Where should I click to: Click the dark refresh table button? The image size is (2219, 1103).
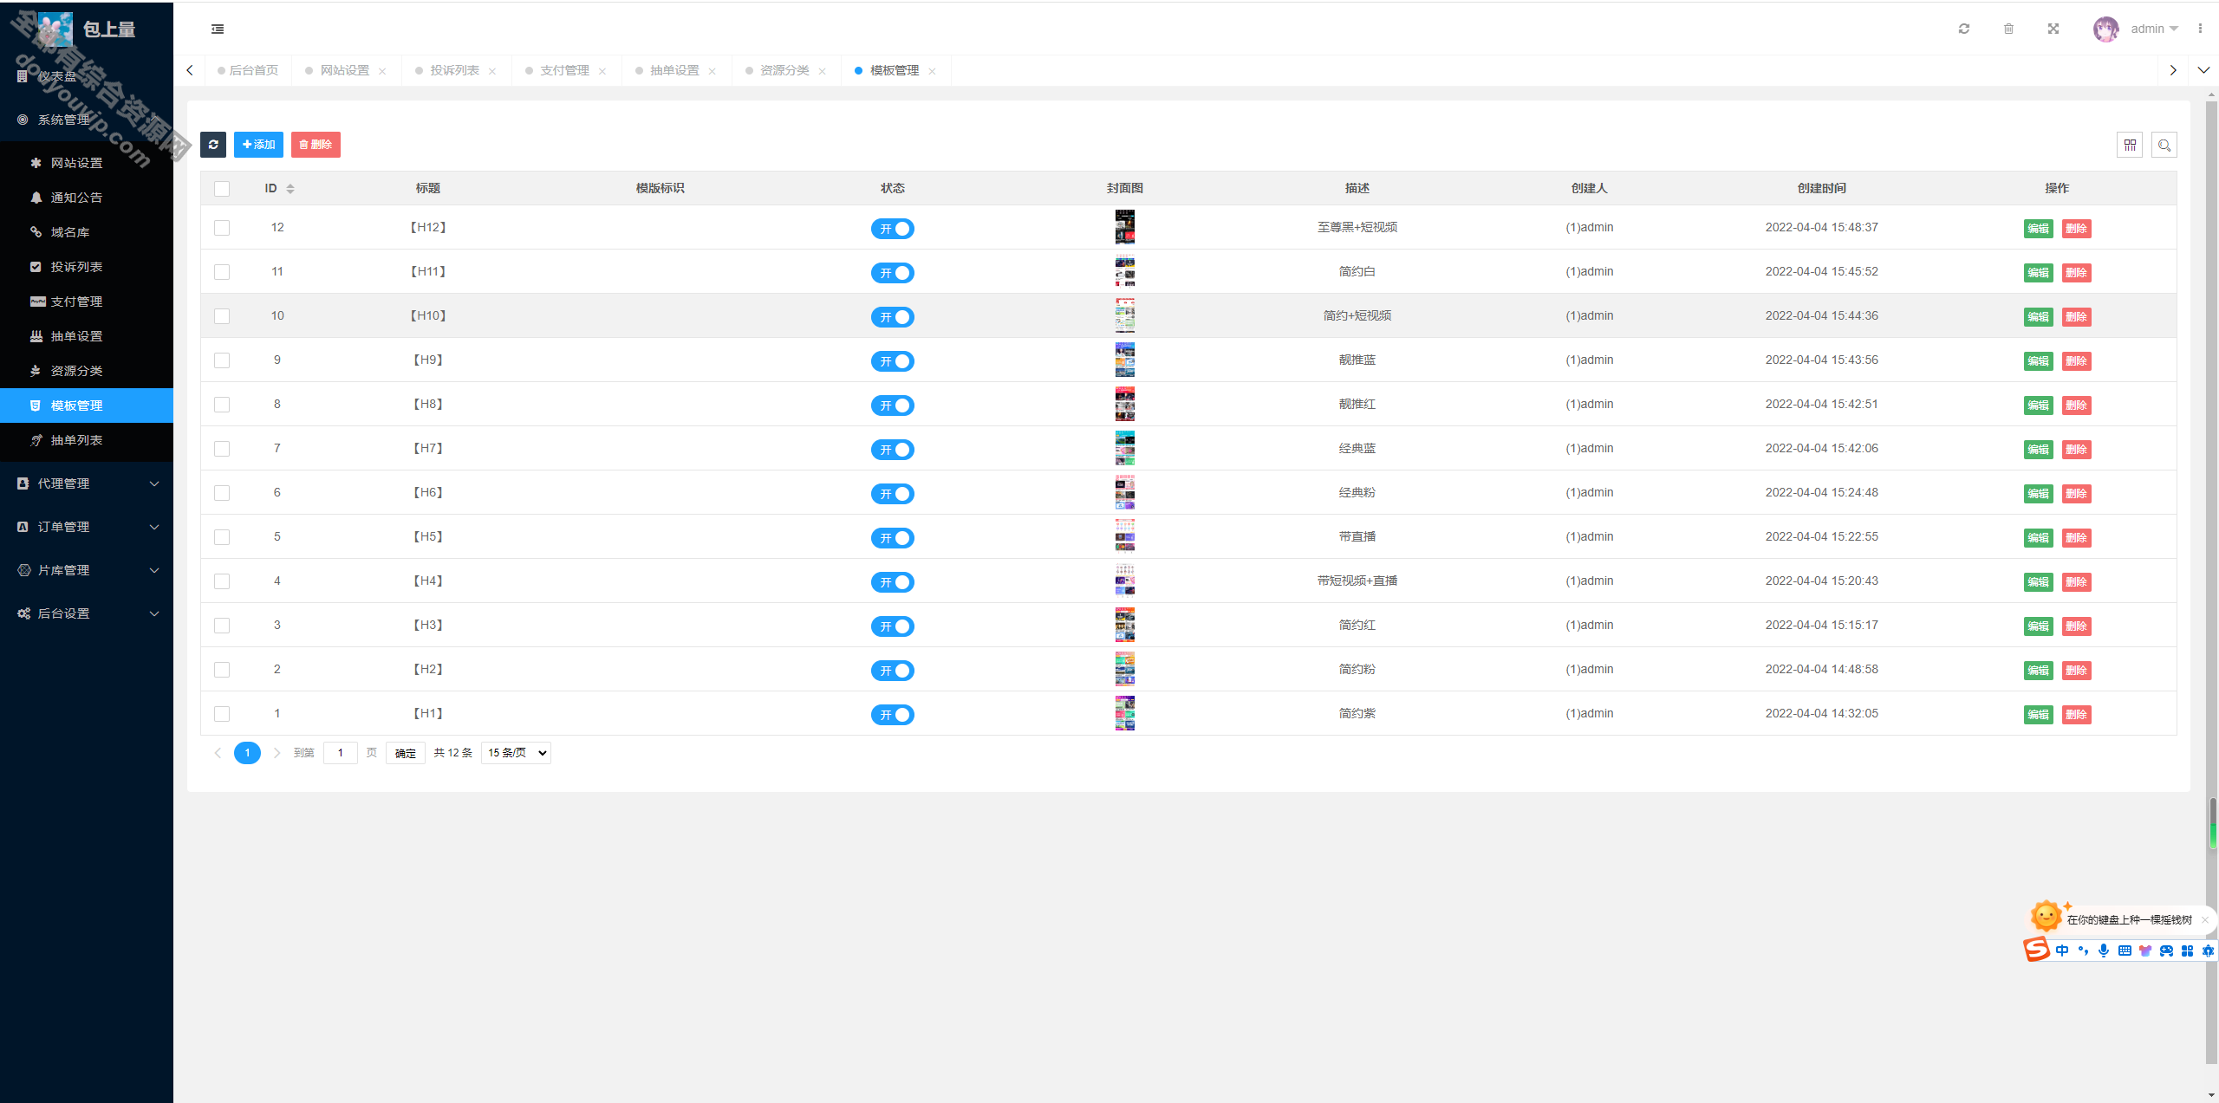[x=213, y=145]
